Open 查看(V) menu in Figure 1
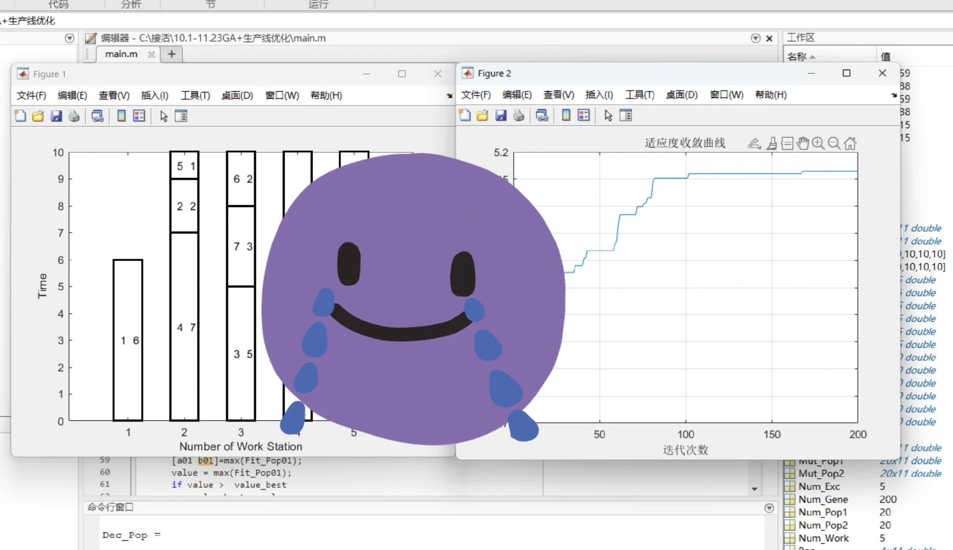953x550 pixels. coord(114,95)
